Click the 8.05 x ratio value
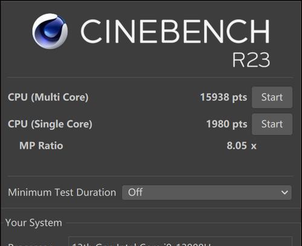 tap(242, 146)
